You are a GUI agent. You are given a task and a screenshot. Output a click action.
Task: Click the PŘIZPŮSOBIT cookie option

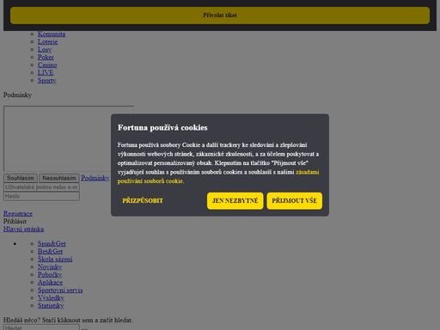coord(143,201)
